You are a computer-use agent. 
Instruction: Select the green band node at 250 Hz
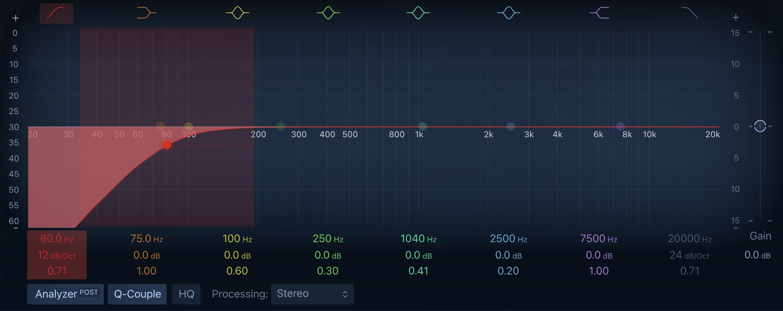tap(281, 126)
